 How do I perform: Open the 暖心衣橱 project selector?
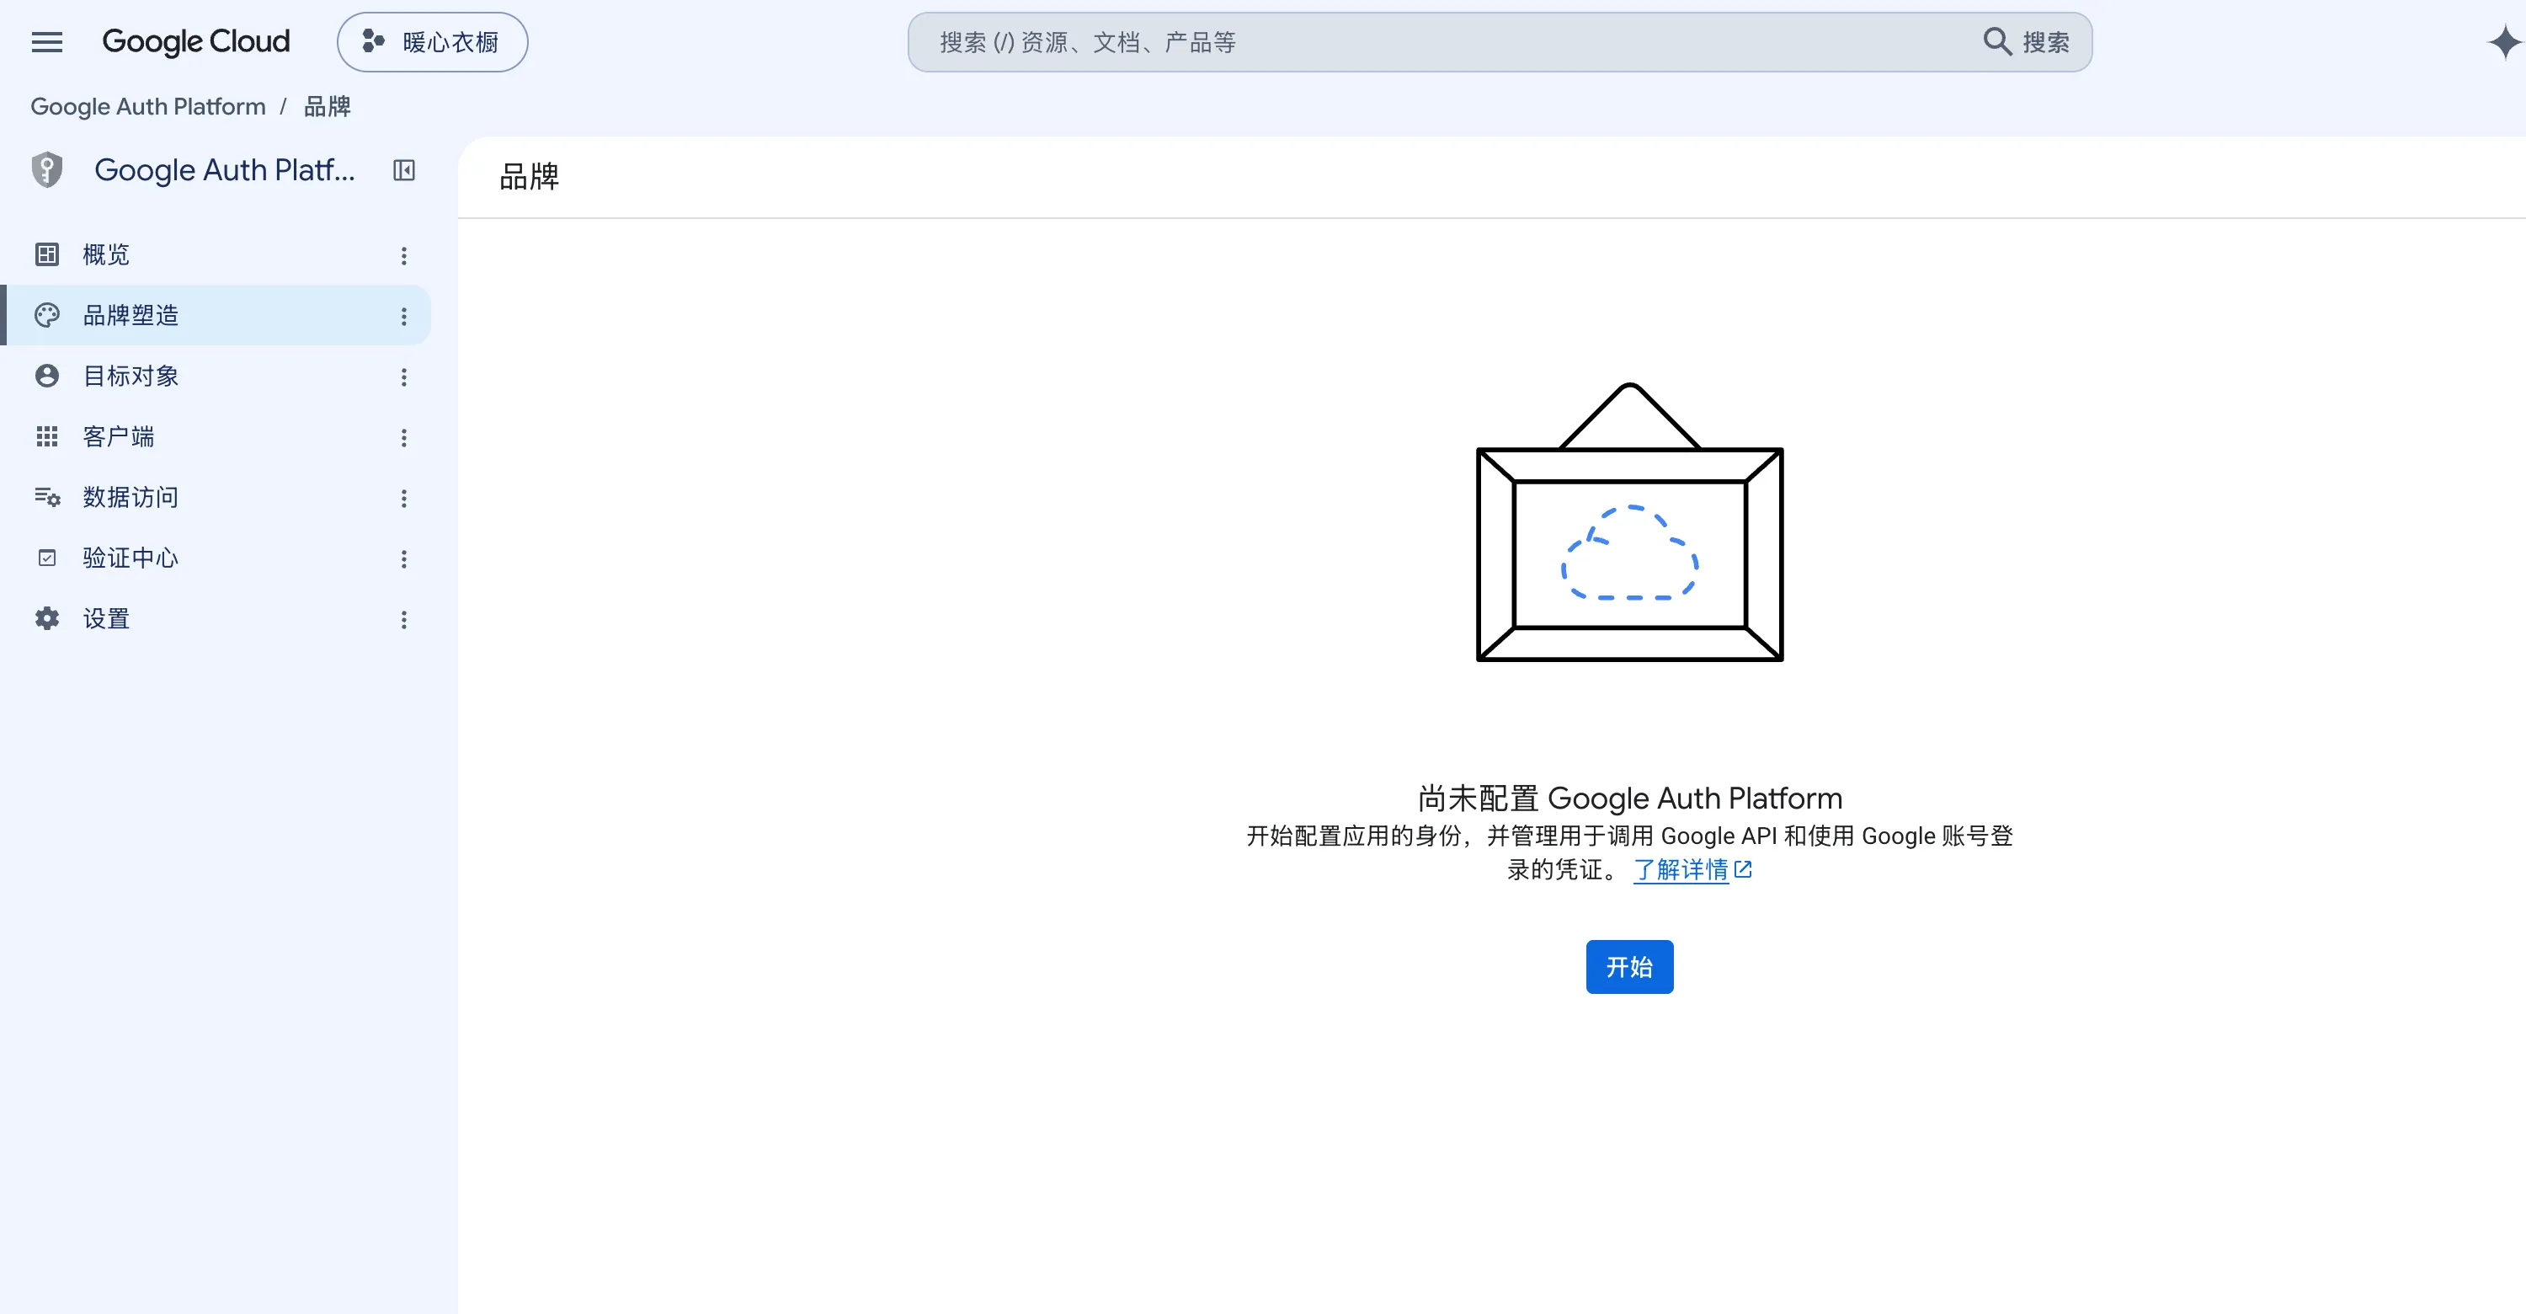pos(433,42)
